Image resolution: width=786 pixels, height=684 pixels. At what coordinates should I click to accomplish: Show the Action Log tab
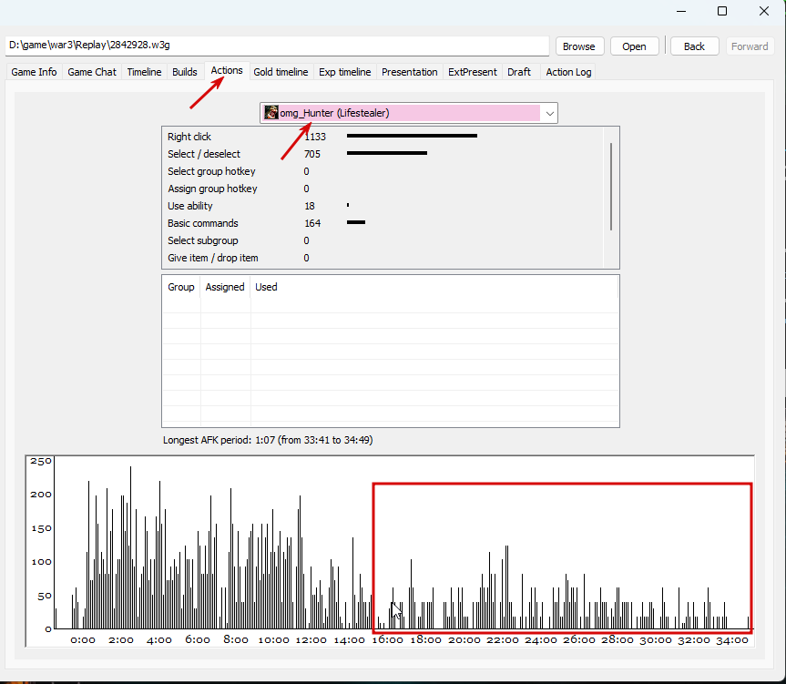568,72
